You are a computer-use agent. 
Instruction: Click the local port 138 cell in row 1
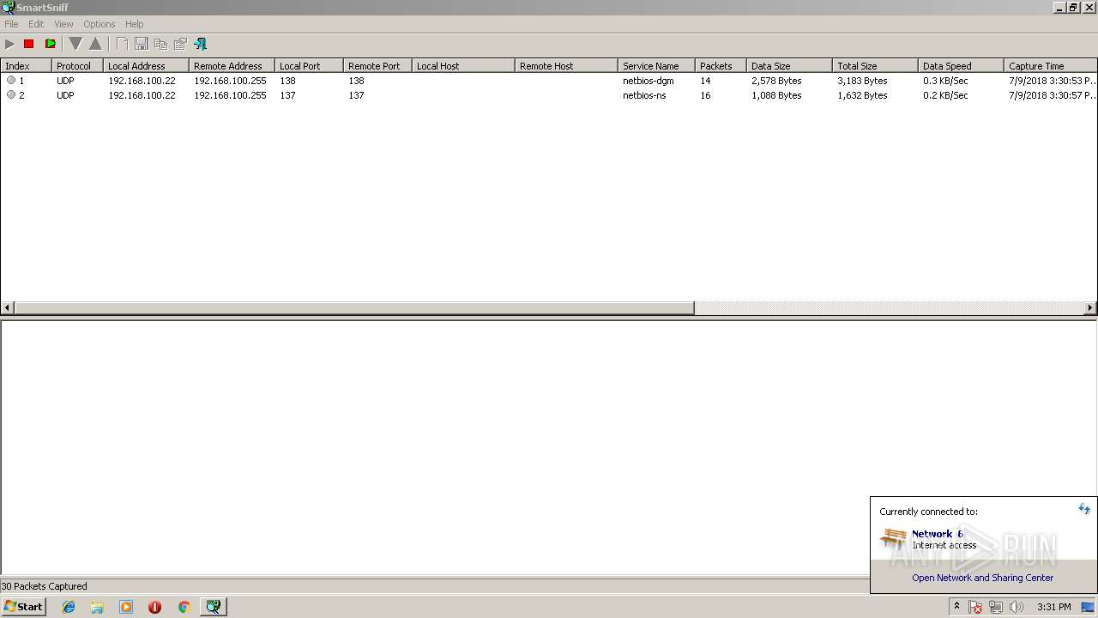(x=287, y=81)
